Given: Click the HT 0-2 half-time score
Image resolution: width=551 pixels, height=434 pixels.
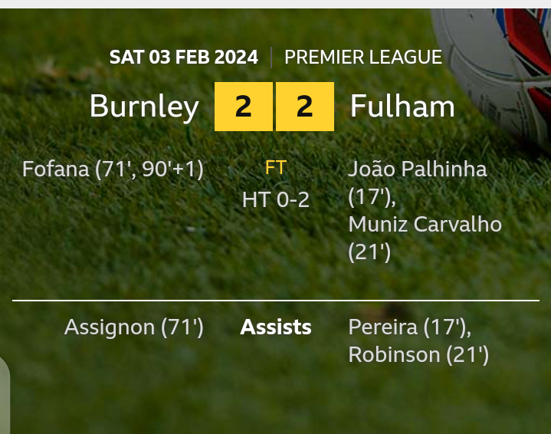Looking at the screenshot, I should point(276,199).
